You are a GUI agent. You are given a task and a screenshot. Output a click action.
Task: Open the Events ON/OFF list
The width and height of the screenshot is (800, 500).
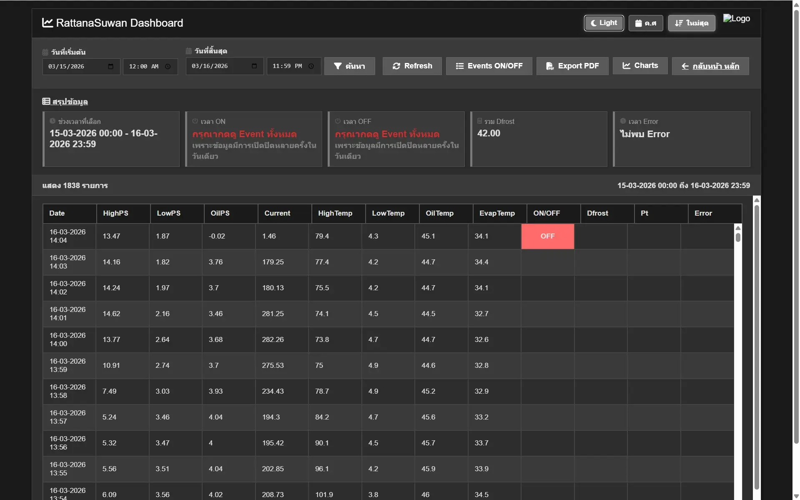(489, 66)
